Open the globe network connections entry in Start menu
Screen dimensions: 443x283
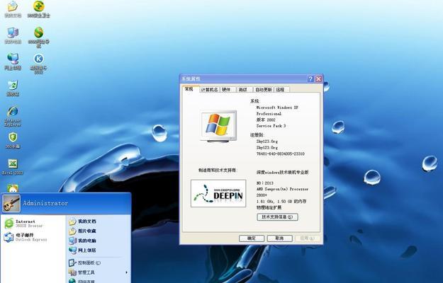[x=82, y=281]
